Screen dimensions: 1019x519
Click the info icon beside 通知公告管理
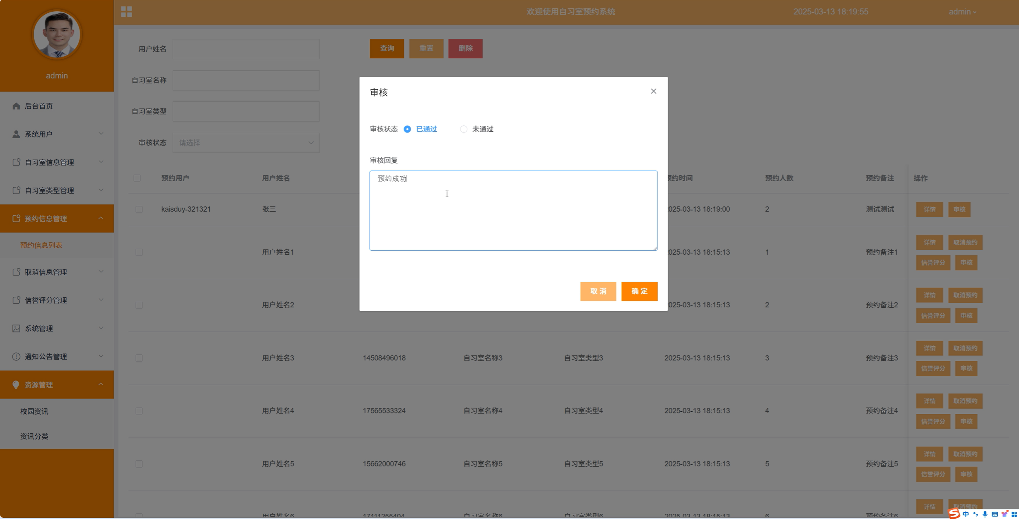tap(16, 357)
